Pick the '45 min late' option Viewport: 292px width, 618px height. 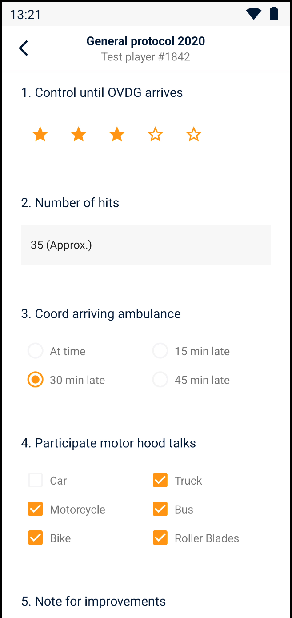(160, 380)
